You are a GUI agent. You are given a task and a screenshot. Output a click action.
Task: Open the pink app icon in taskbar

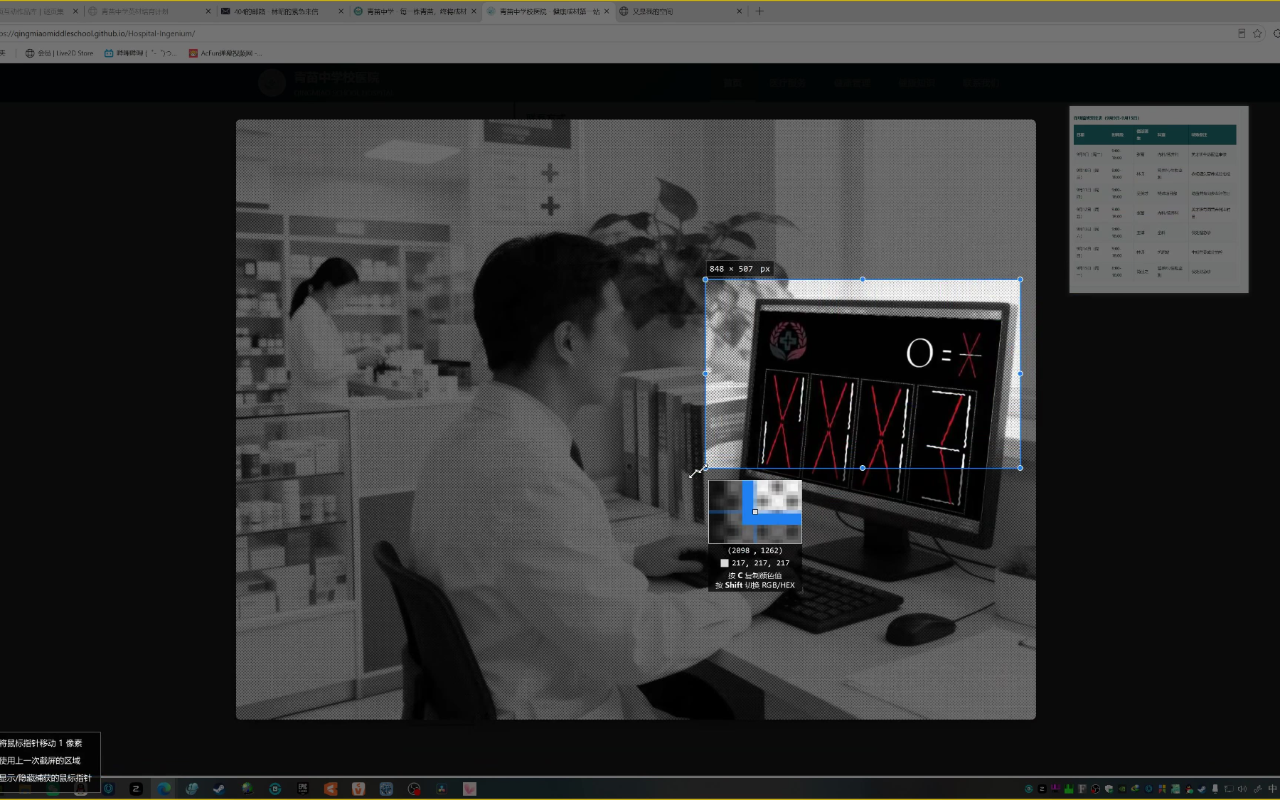(469, 789)
